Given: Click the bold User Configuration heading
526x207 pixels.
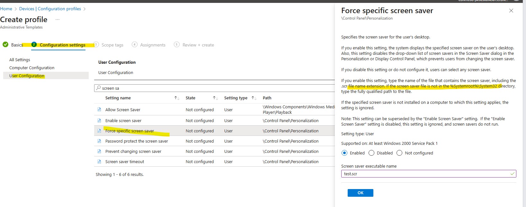Looking at the screenshot, I should (117, 62).
